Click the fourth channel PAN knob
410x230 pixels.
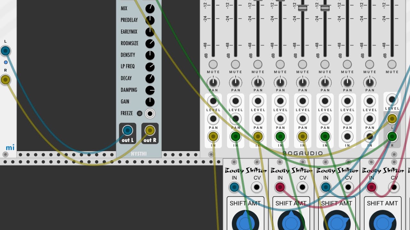[x=280, y=83]
